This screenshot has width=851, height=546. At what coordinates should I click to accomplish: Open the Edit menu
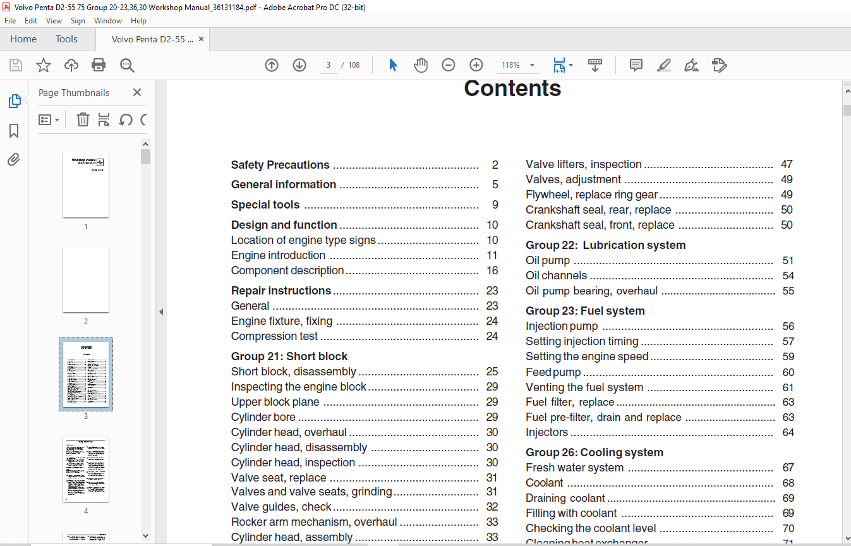(31, 21)
